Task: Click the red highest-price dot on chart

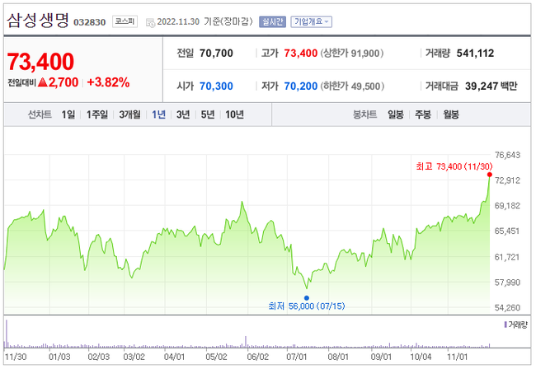Action: [490, 175]
